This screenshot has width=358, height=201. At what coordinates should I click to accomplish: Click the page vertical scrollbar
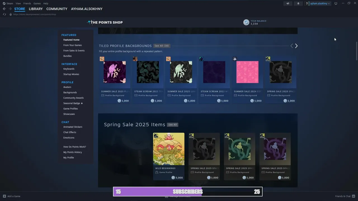pos(357,51)
